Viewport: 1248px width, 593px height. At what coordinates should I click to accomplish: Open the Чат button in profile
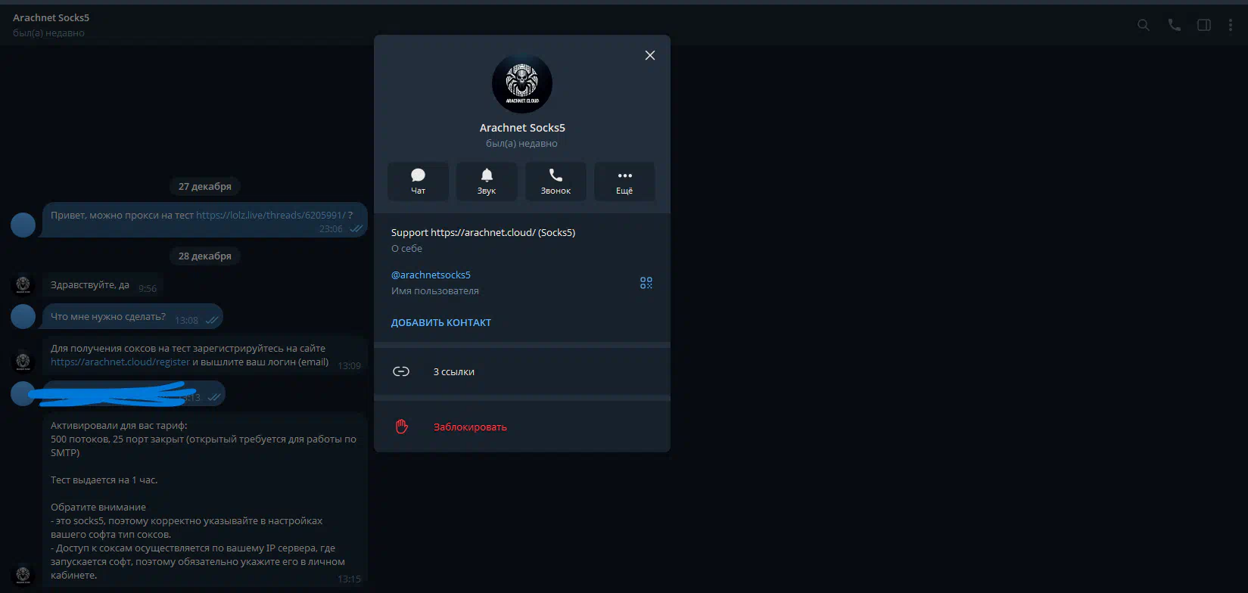coord(418,182)
